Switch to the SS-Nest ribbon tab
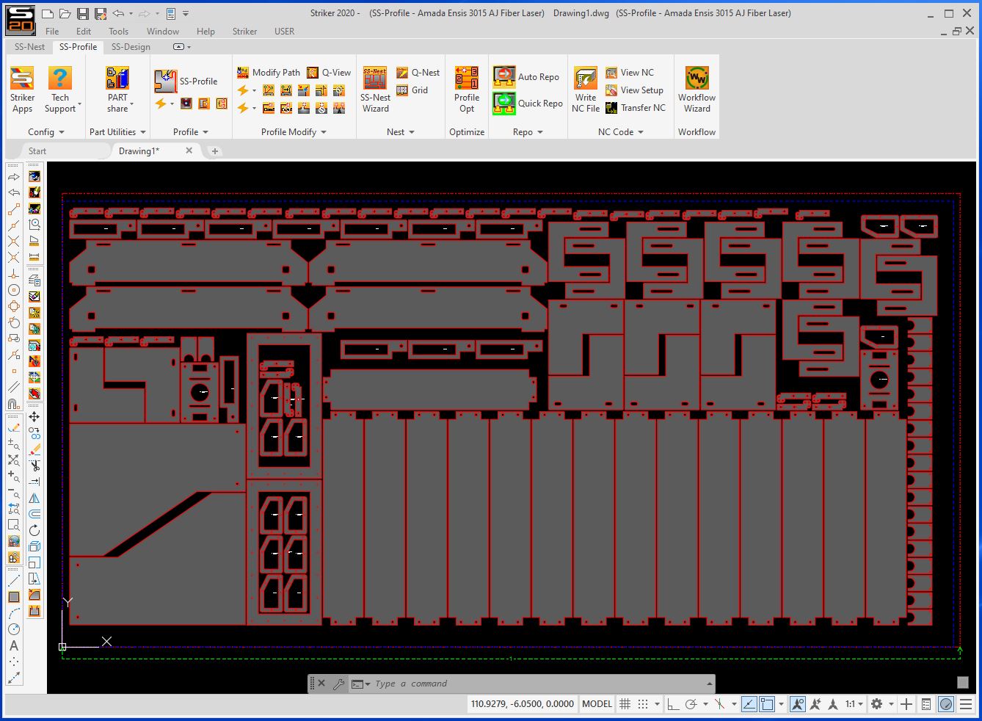 (x=29, y=46)
